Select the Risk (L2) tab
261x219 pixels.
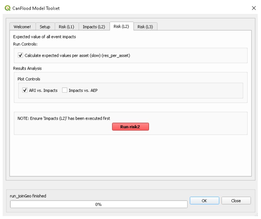click(121, 26)
